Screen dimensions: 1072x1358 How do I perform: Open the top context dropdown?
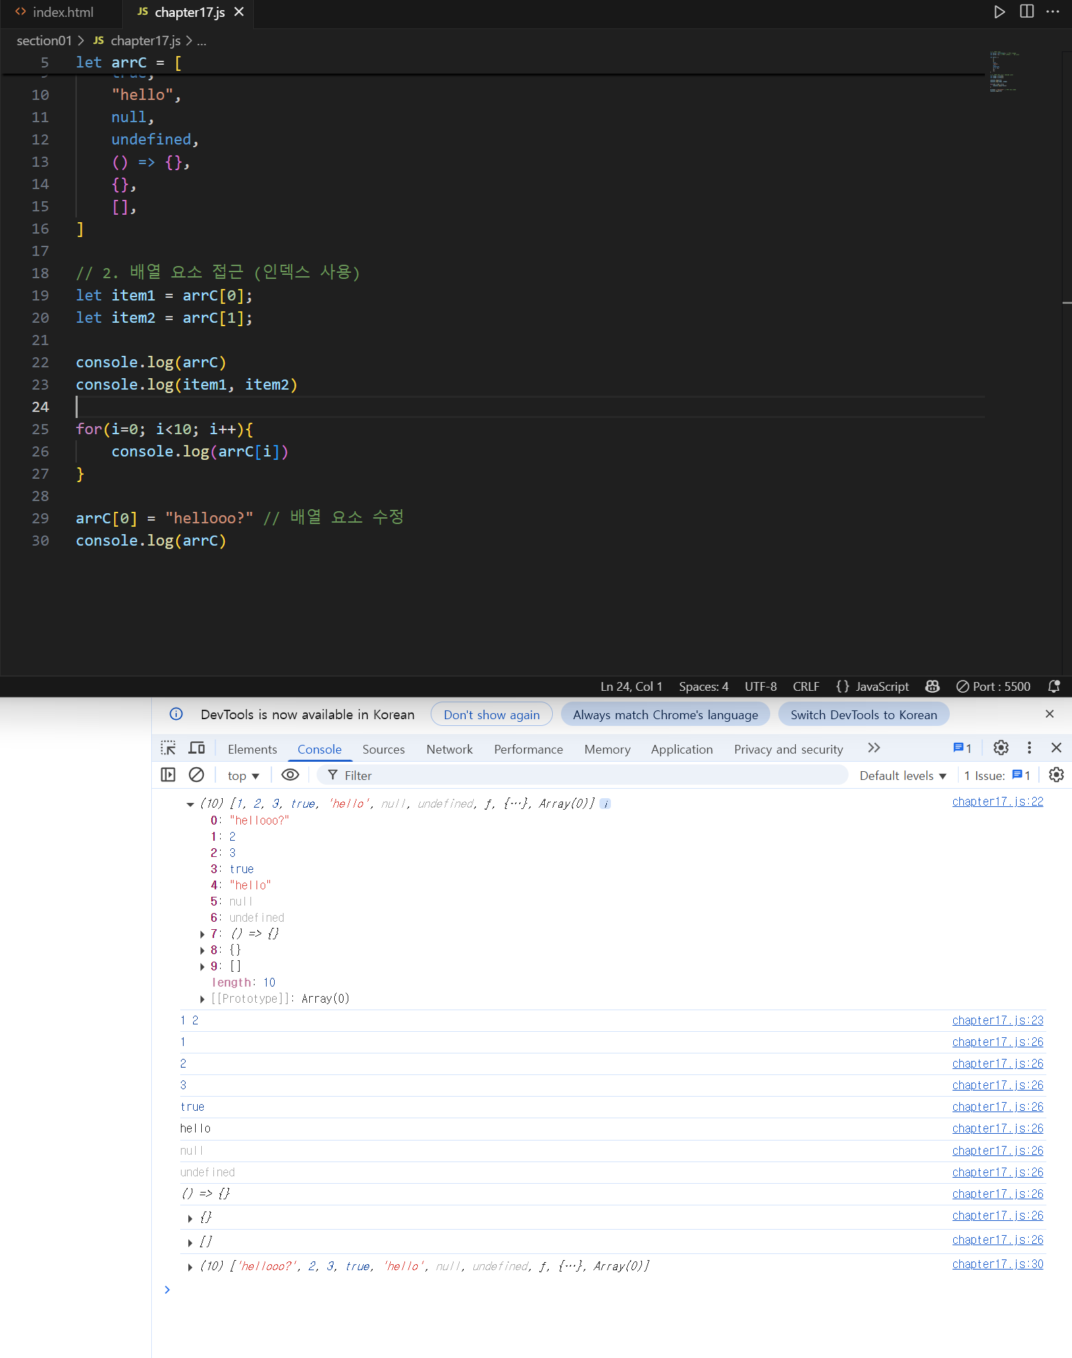[243, 775]
